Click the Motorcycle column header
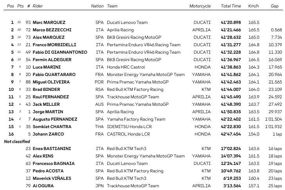This screenshot has height=190, width=285. point(200,6)
